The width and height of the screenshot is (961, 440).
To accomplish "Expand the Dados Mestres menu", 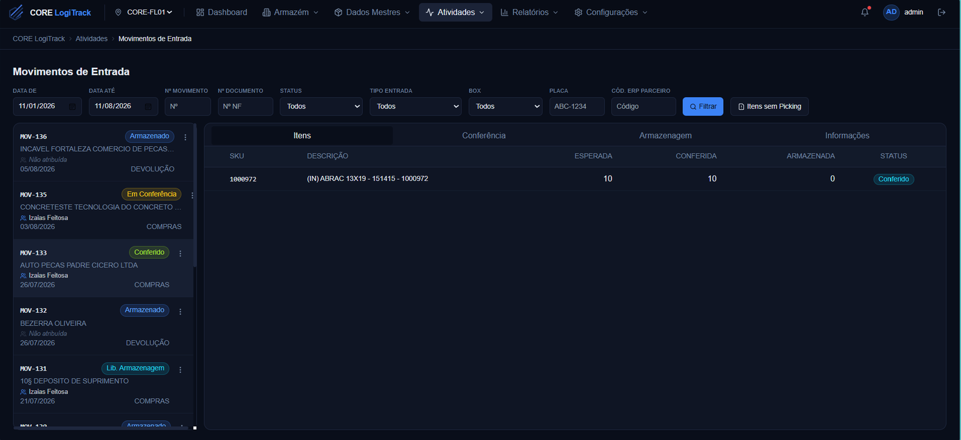I will click(x=372, y=12).
